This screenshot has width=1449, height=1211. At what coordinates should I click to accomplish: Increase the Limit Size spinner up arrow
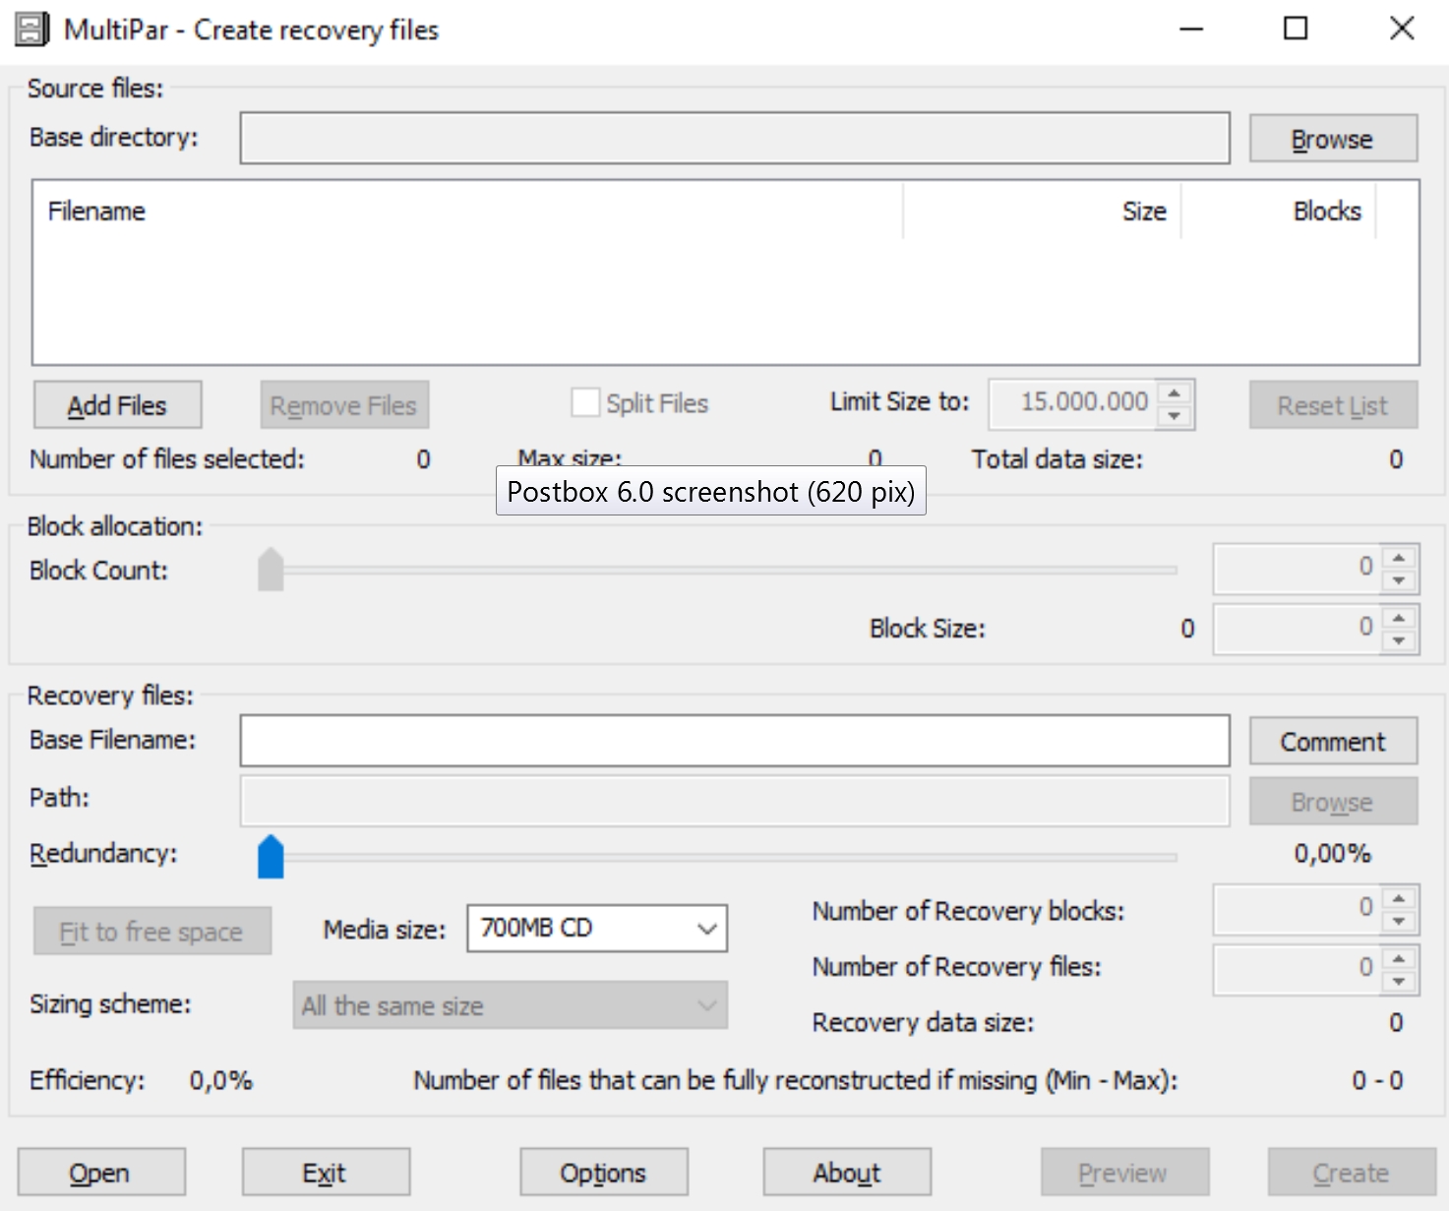pyautogui.click(x=1174, y=394)
